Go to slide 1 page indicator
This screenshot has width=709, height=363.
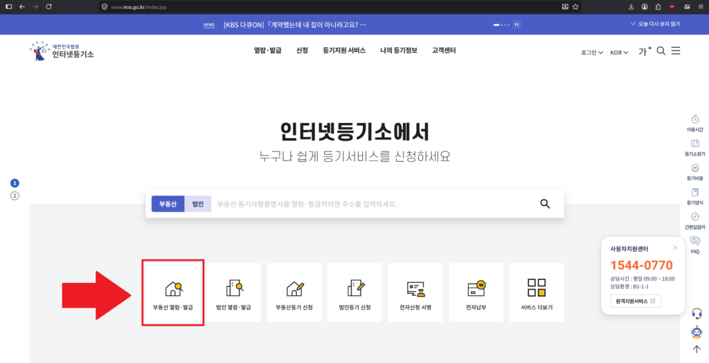click(x=15, y=183)
